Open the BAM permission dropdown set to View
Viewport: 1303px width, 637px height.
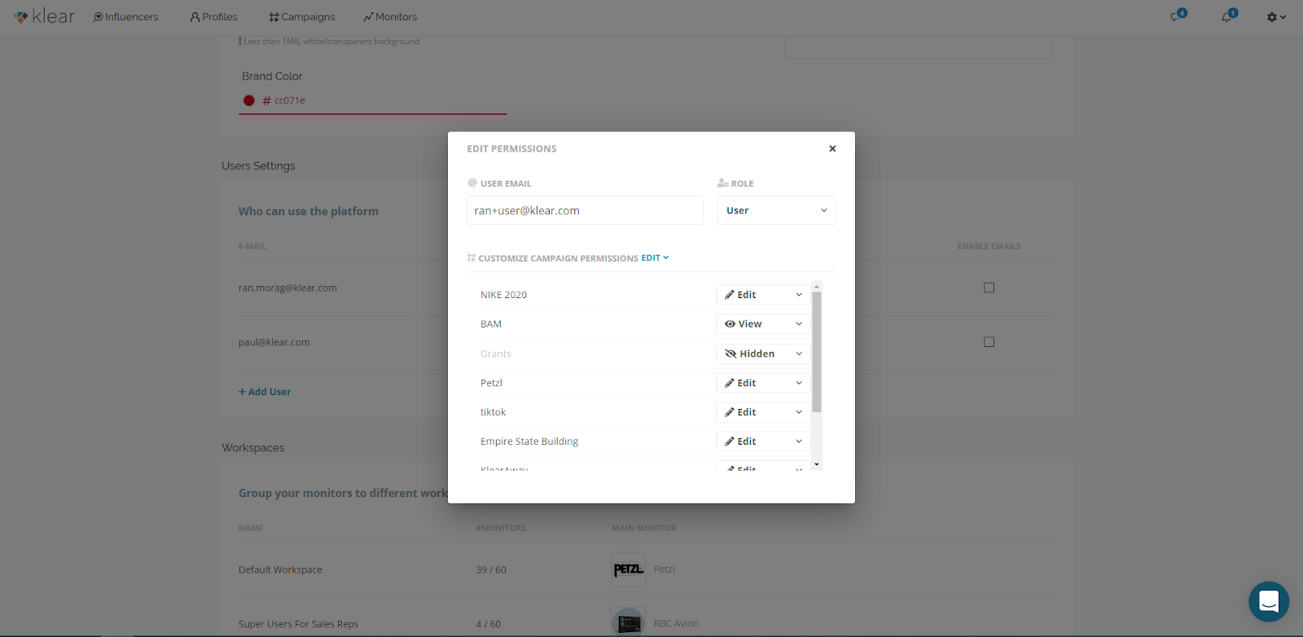coord(763,324)
